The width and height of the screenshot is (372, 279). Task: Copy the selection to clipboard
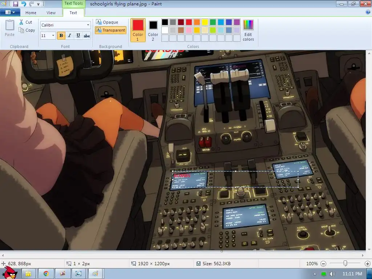27,30
